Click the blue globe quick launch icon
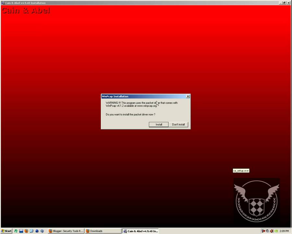This screenshot has height=234, width=292. coord(37,231)
